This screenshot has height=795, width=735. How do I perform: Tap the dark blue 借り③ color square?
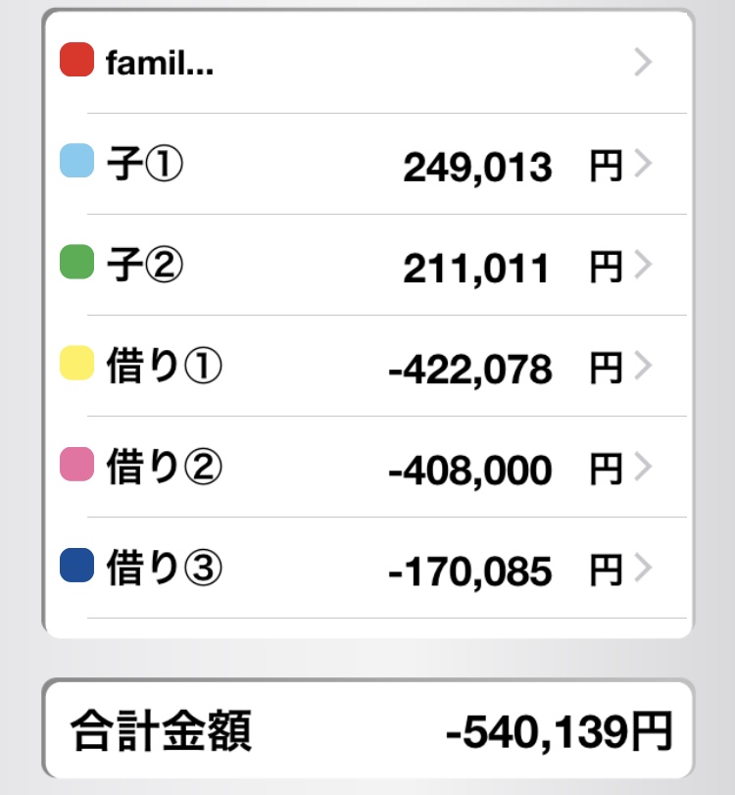tap(76, 566)
